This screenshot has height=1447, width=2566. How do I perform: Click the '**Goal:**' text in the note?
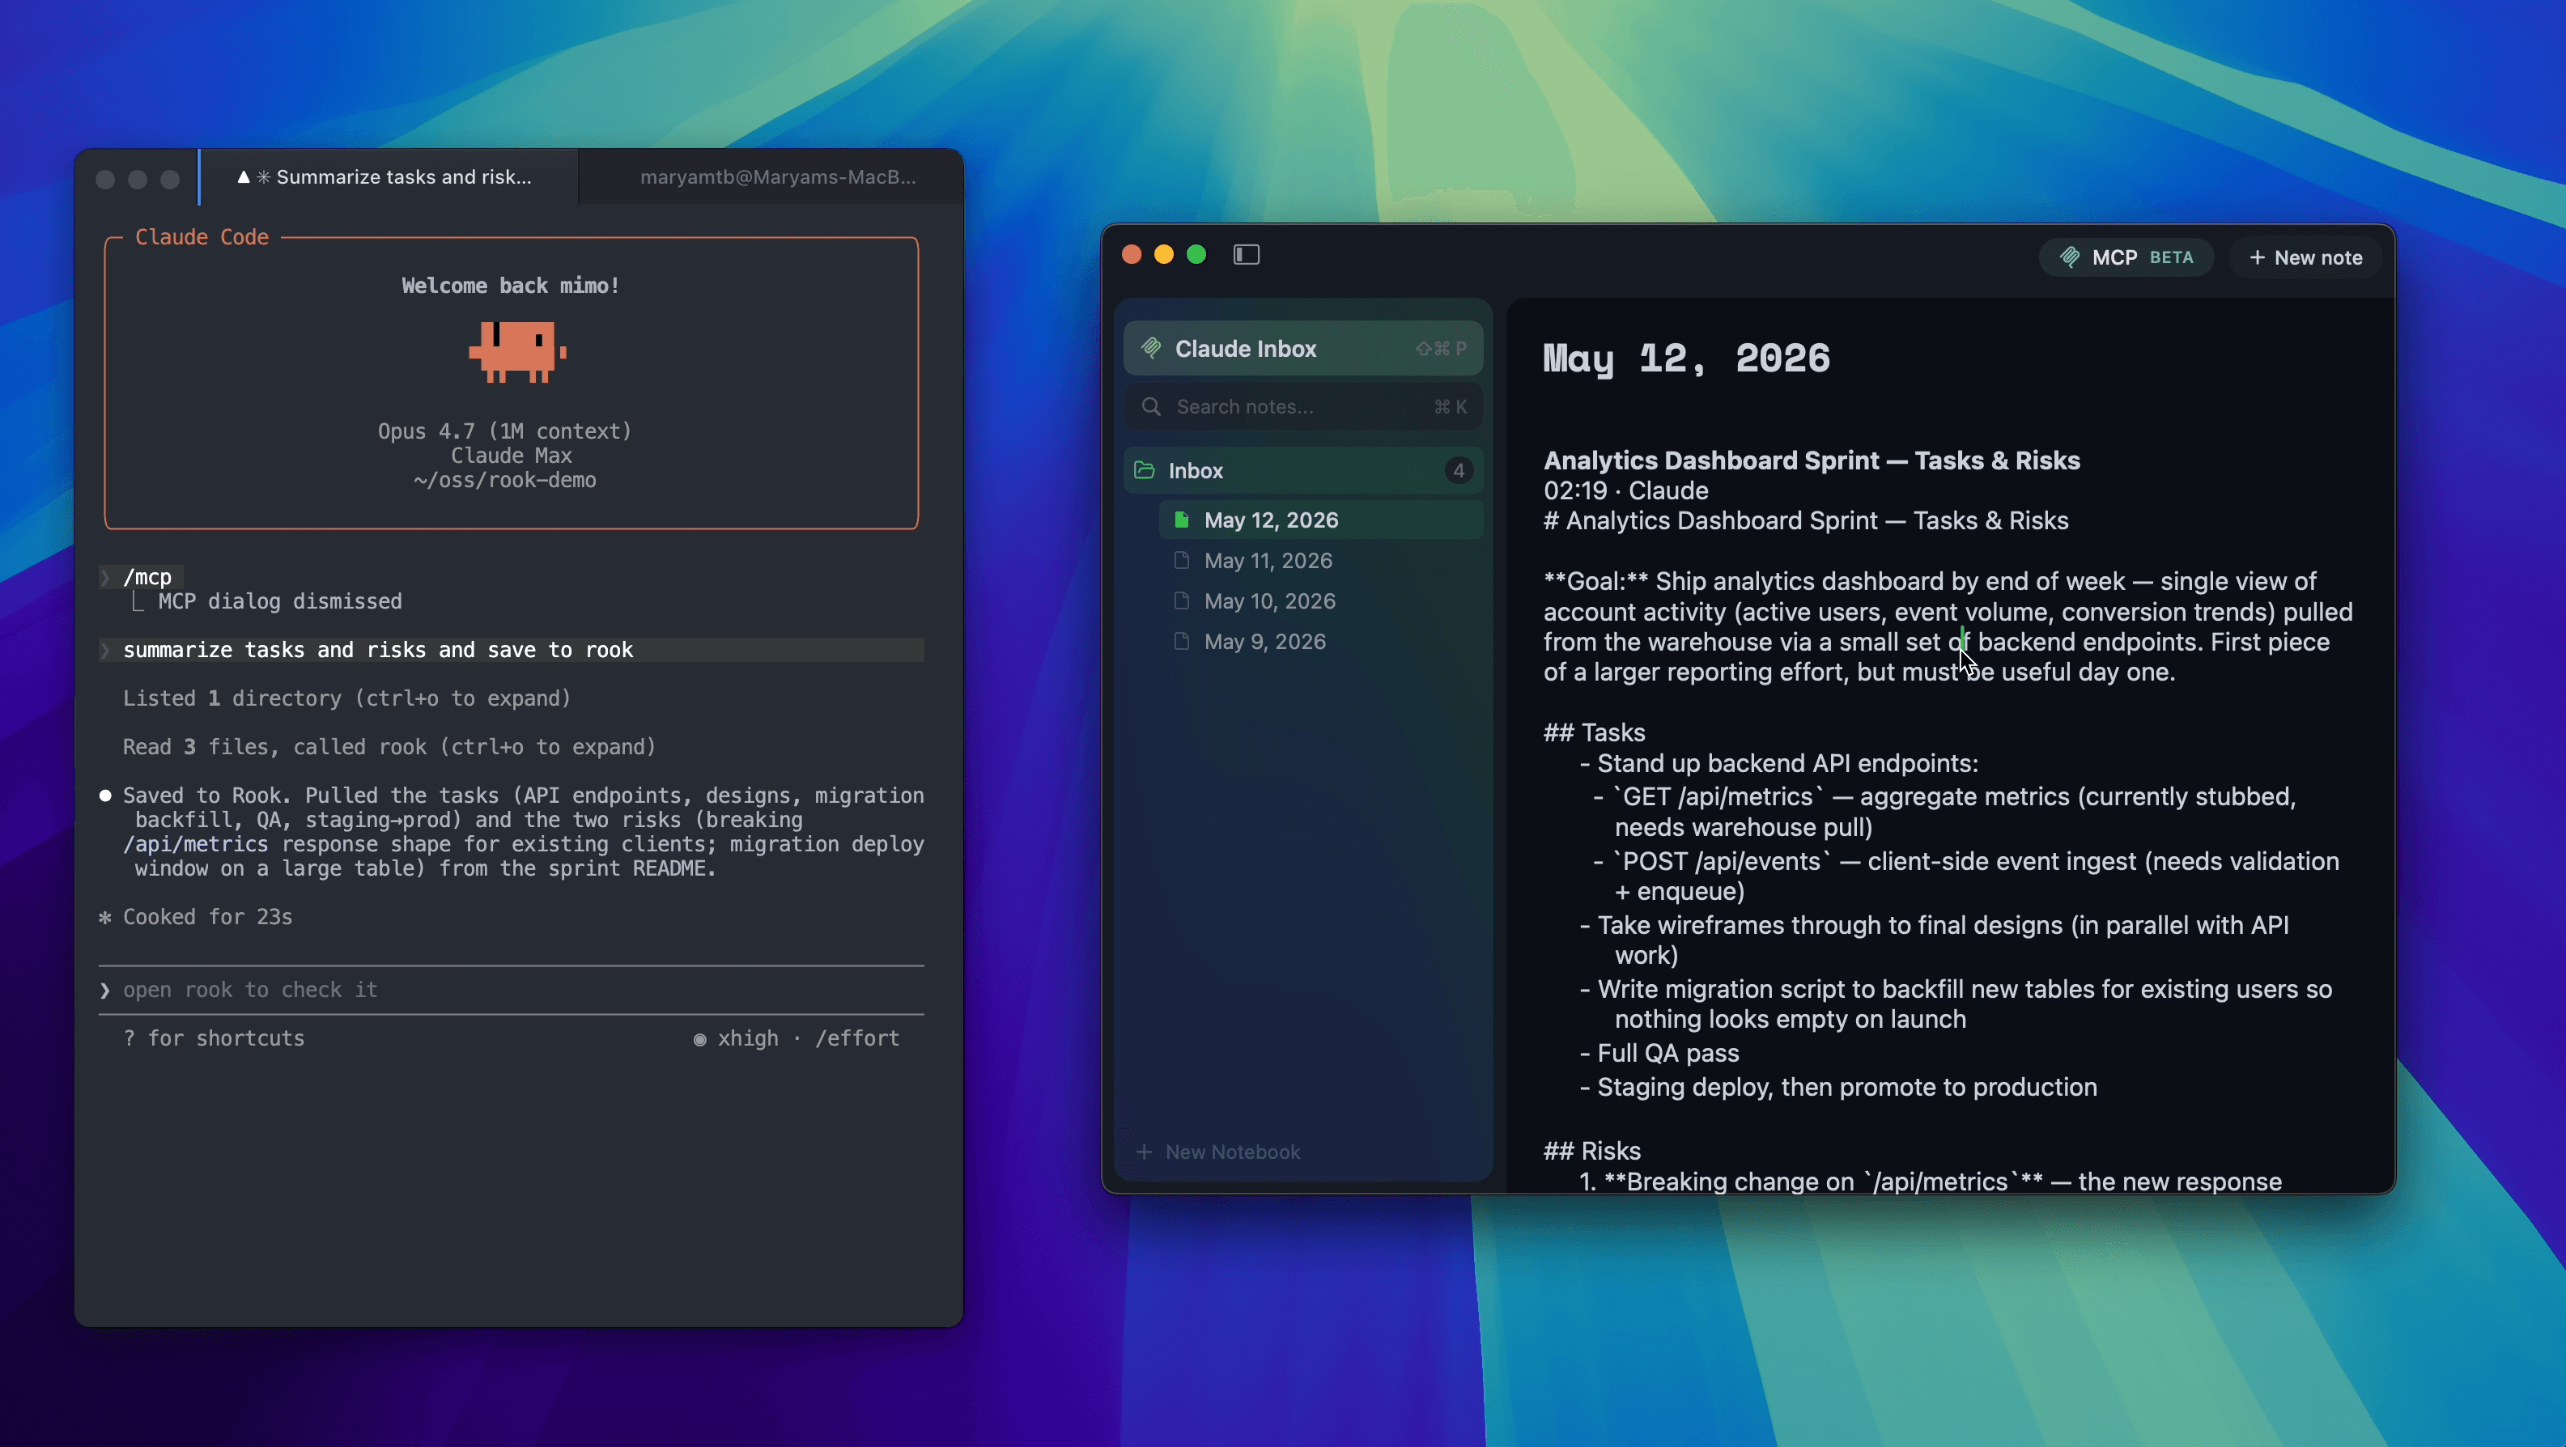pos(1595,582)
